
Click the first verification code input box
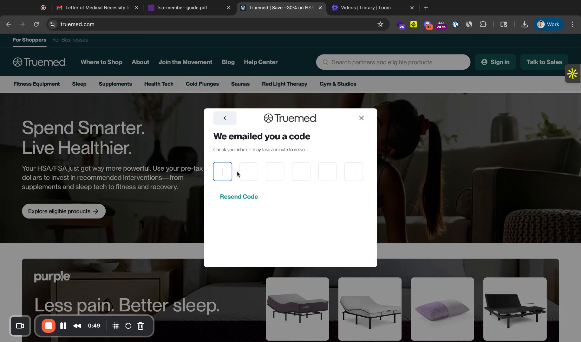pos(222,171)
